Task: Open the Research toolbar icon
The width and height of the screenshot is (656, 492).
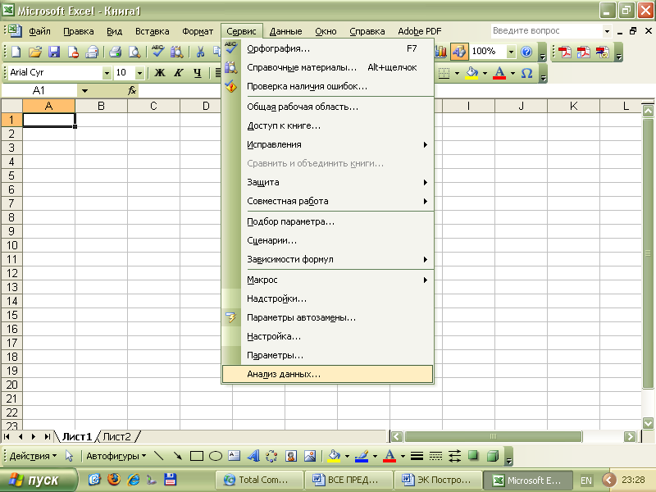Action: 176,52
